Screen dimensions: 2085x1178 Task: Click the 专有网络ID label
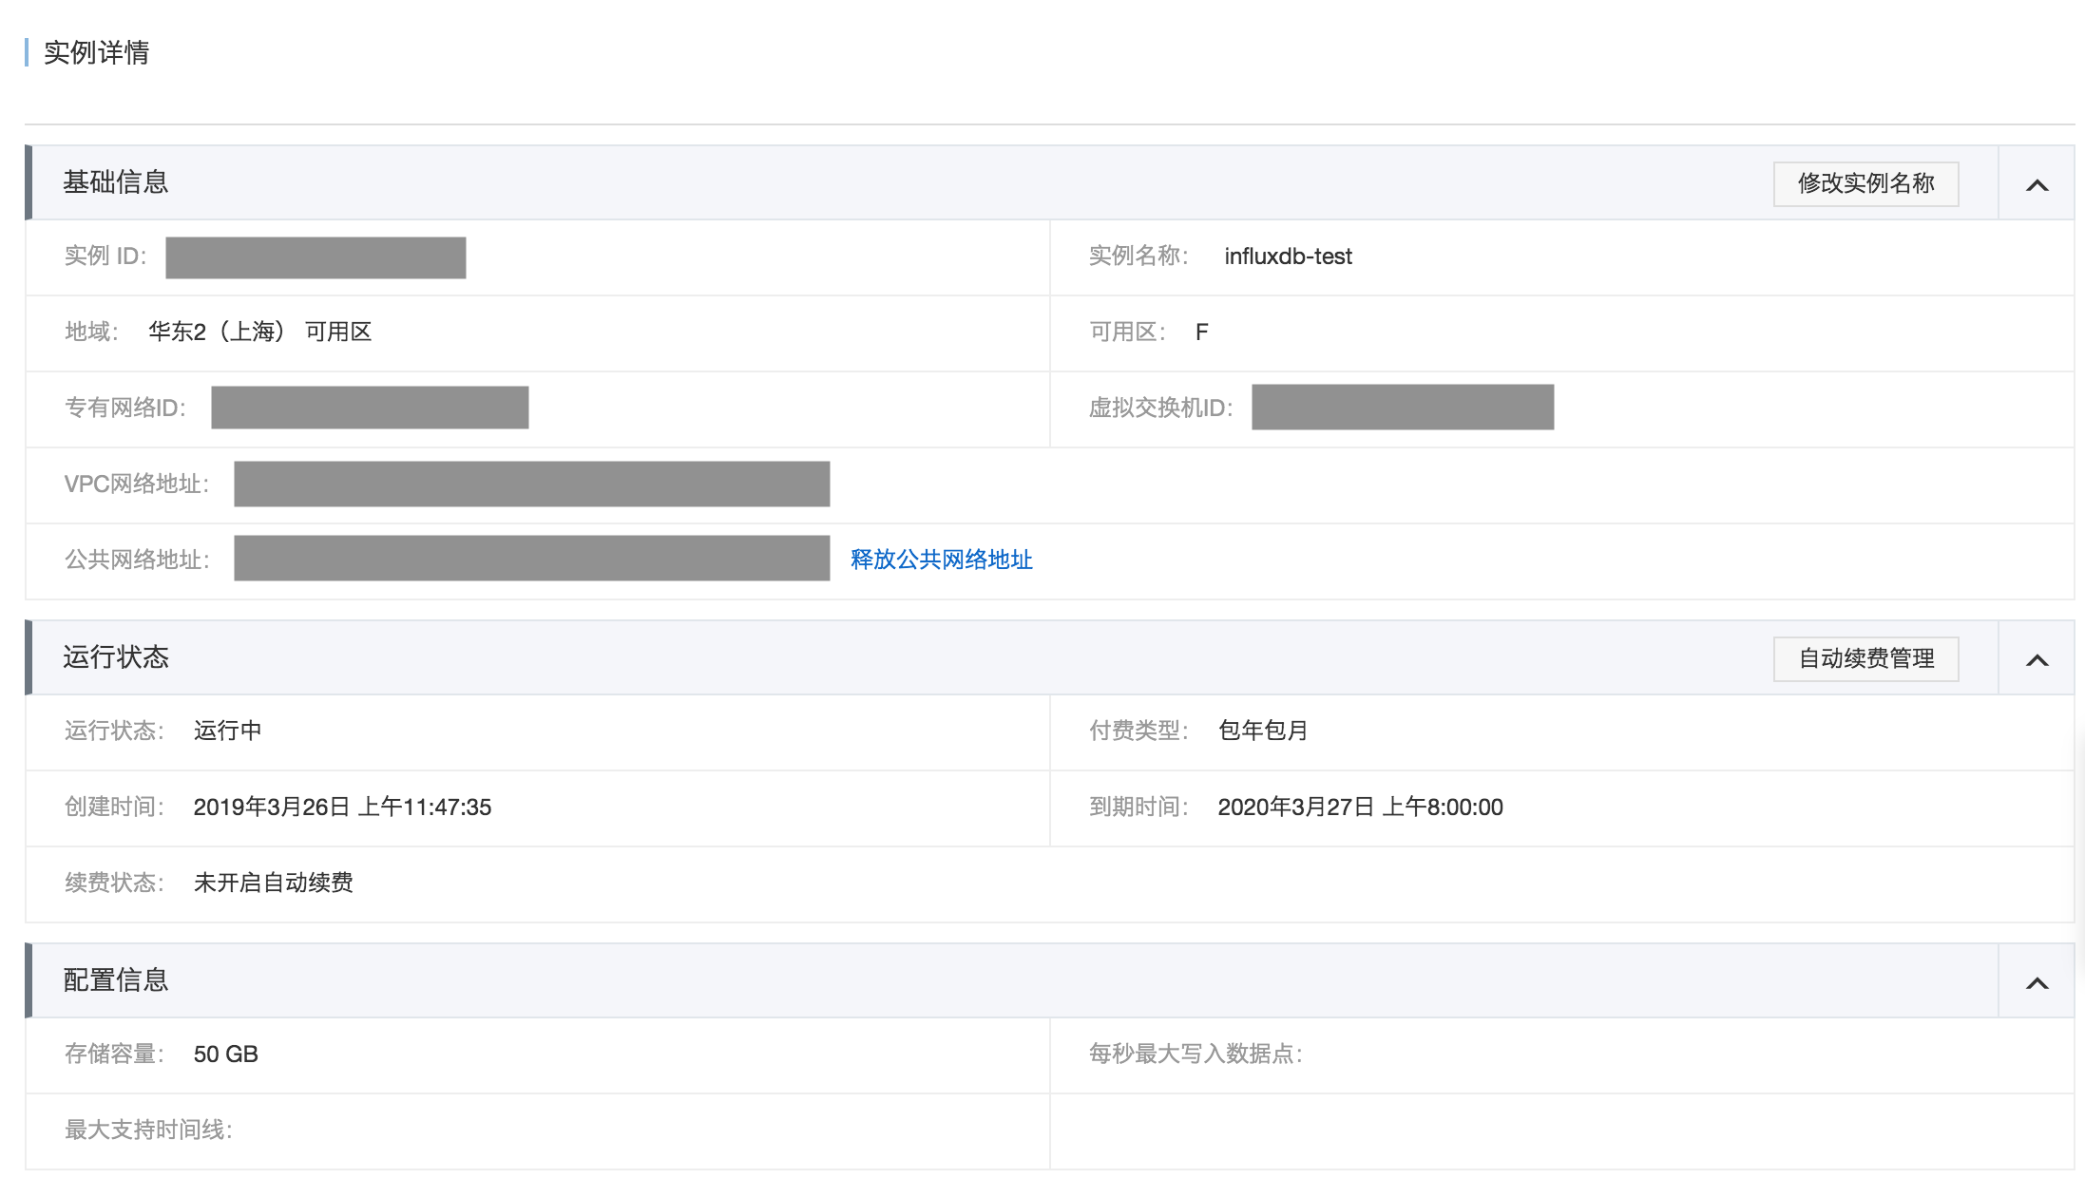coord(125,408)
